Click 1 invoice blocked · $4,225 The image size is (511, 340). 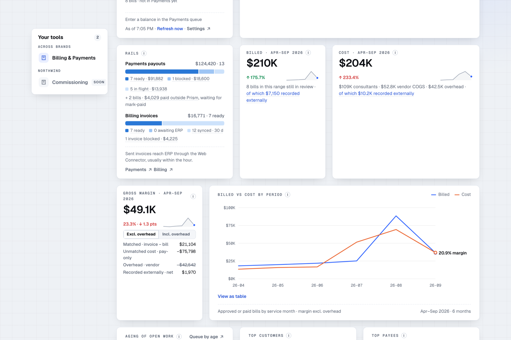point(151,139)
